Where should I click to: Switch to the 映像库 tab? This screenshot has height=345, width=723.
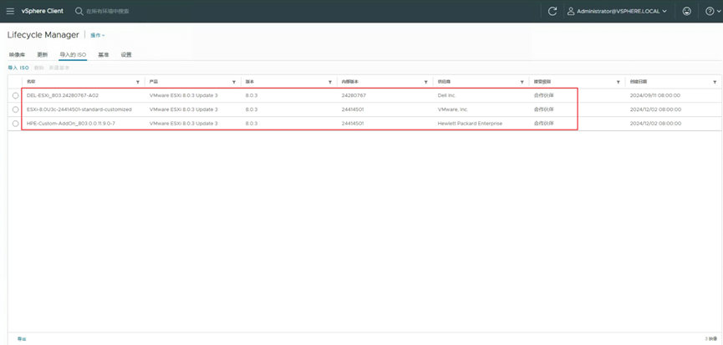[17, 55]
